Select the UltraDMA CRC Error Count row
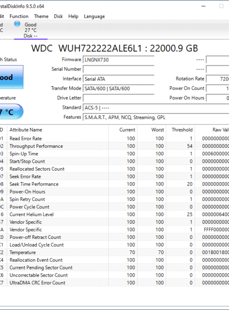 tap(114, 283)
